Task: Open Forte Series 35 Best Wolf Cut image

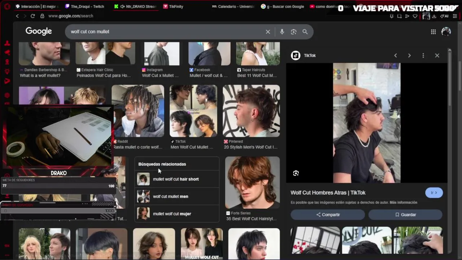Action: point(252,183)
